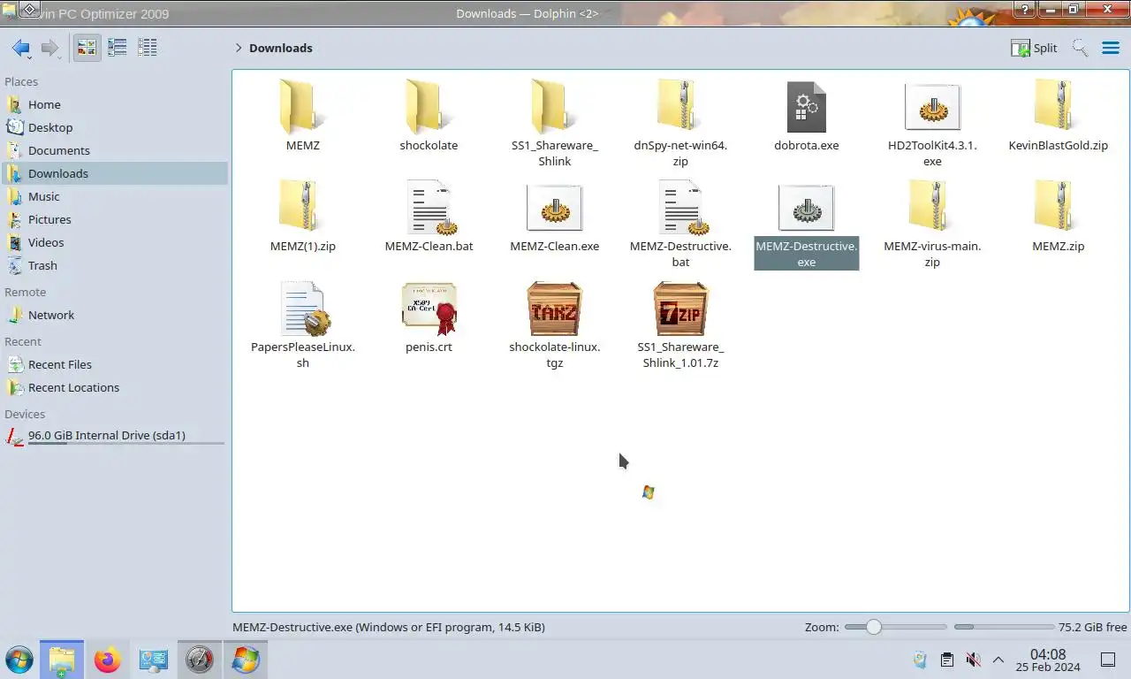This screenshot has height=679, width=1131.
Task: Select the dobrota.exe file icon
Action: (806, 107)
